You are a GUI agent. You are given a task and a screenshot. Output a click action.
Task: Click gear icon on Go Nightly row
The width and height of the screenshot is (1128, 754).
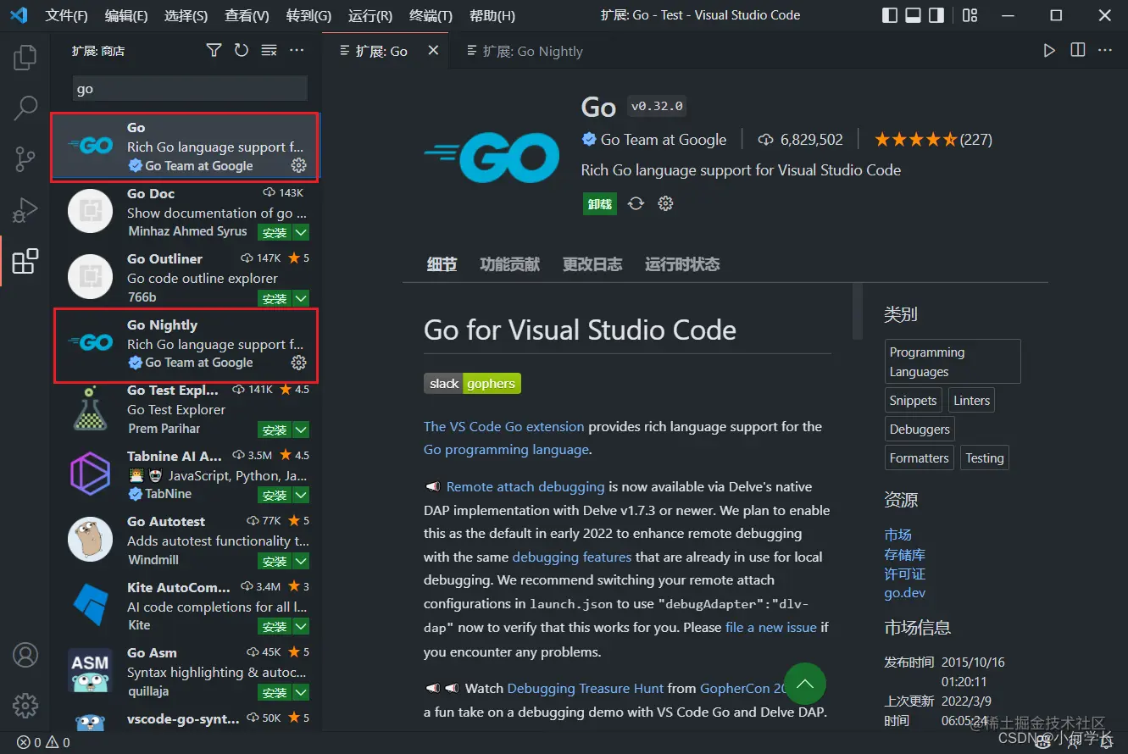pos(298,363)
